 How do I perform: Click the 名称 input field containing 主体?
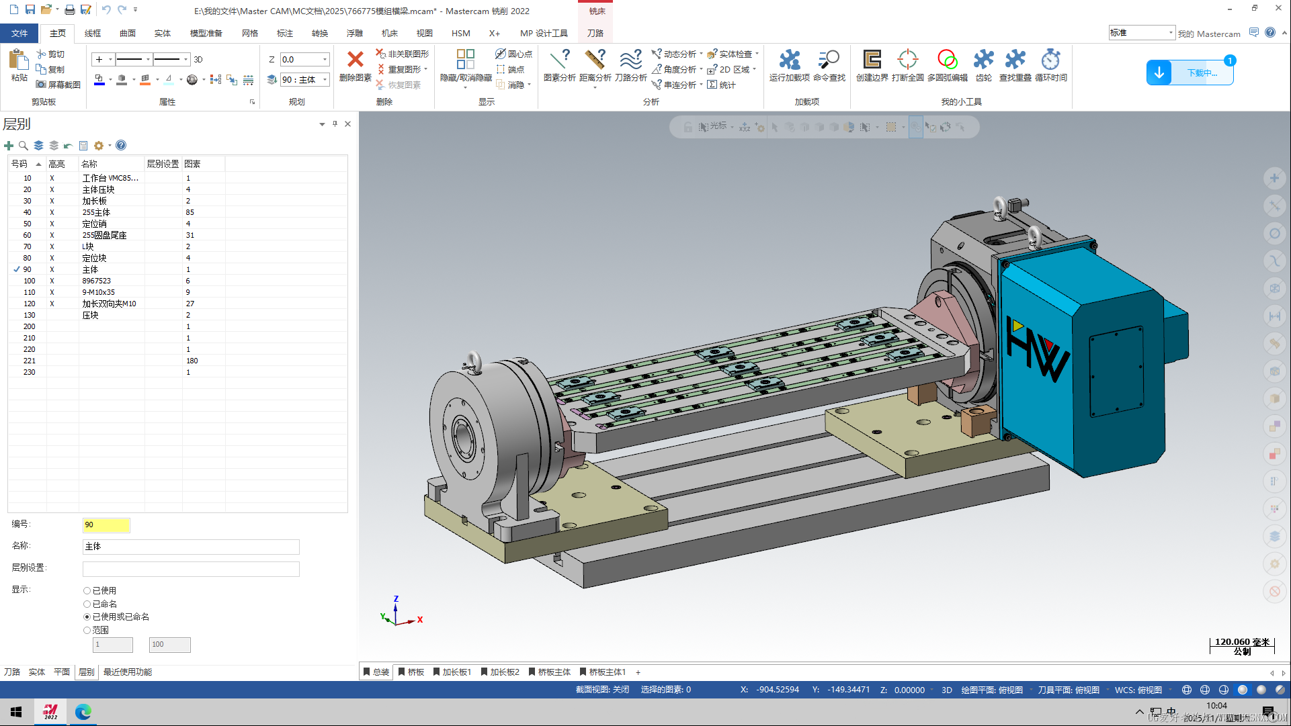[191, 547]
